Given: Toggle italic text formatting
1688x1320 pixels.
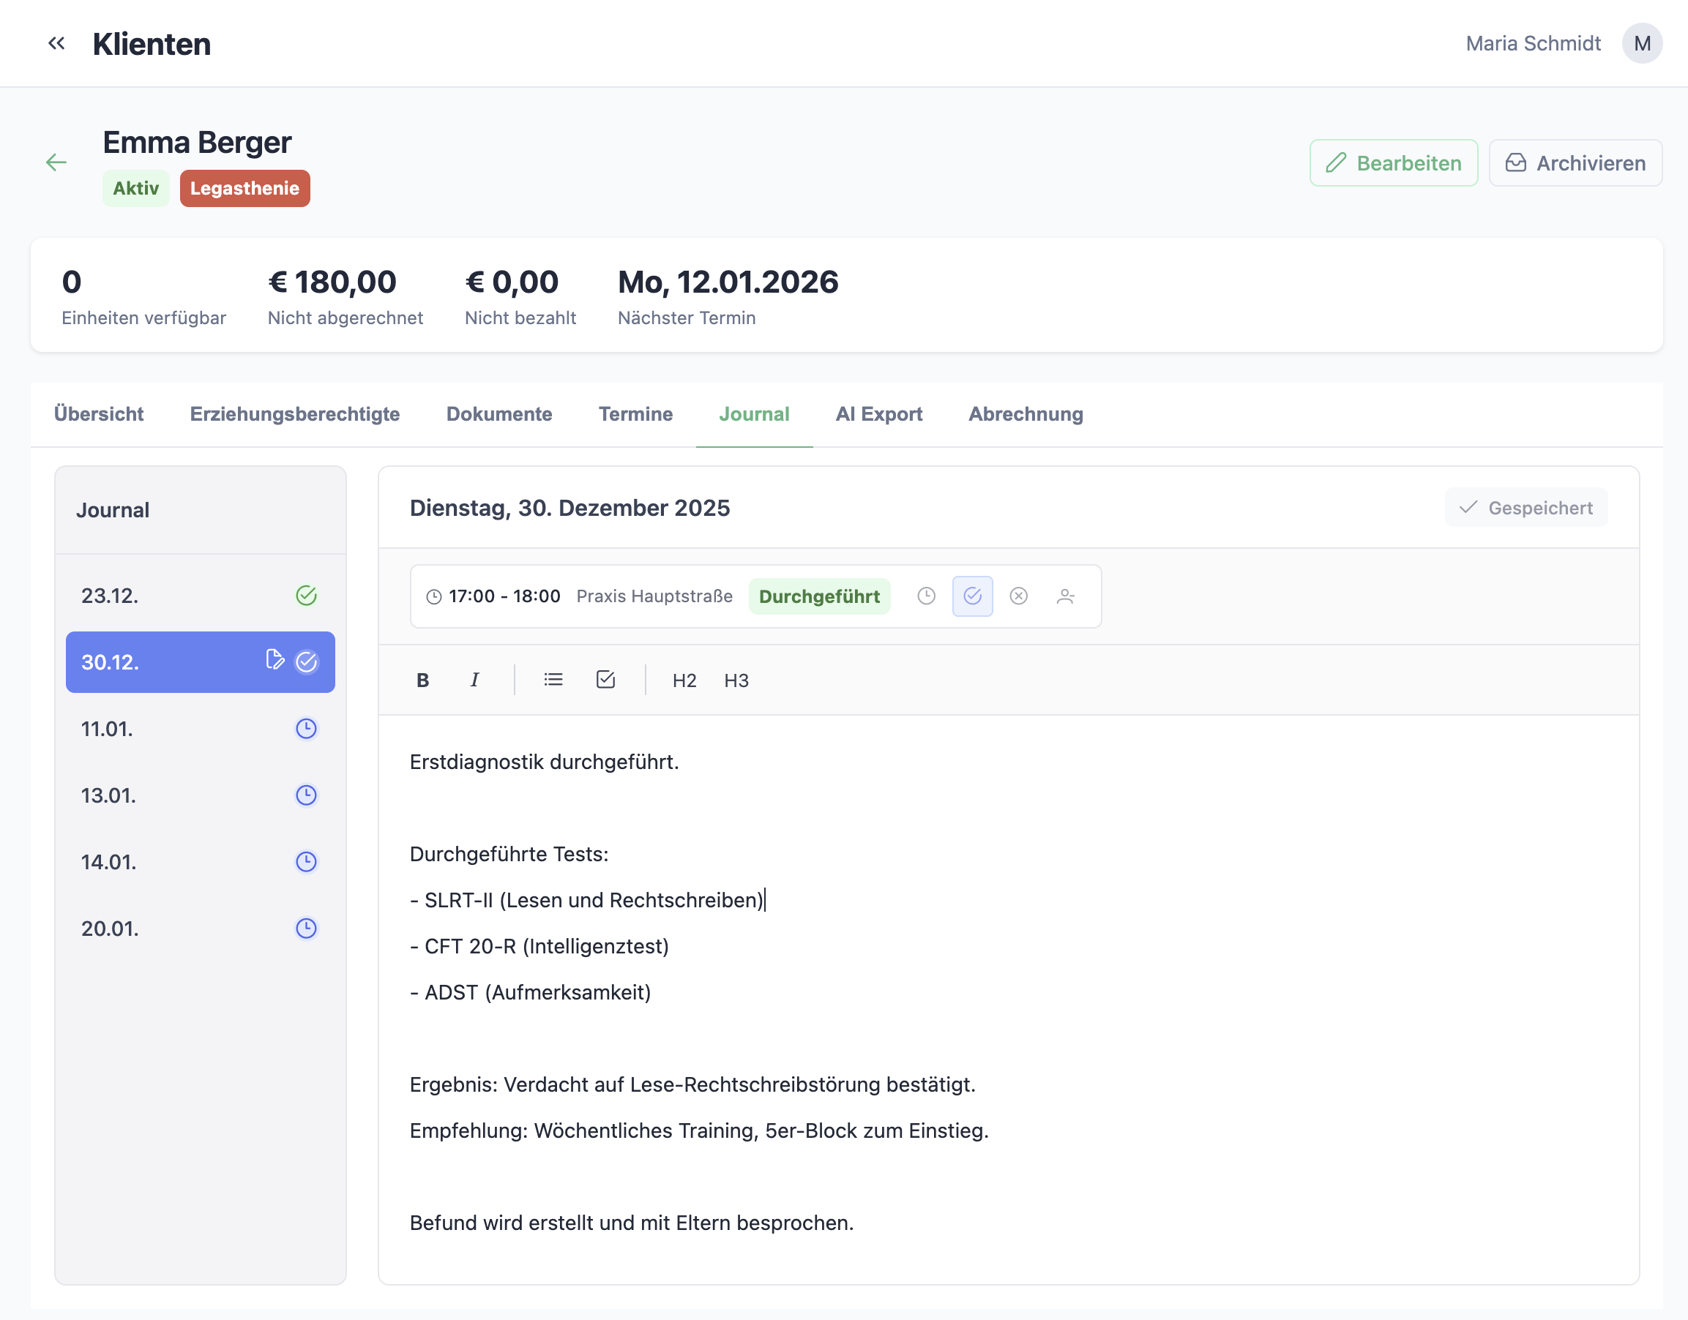Looking at the screenshot, I should pos(474,680).
